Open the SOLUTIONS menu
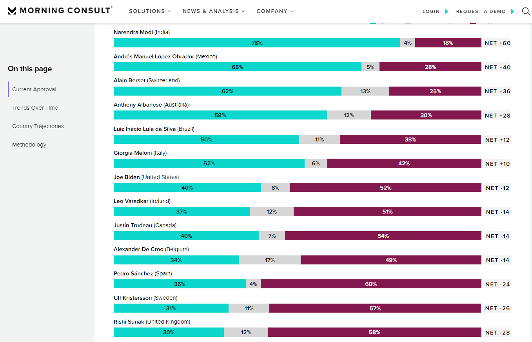 pyautogui.click(x=147, y=11)
